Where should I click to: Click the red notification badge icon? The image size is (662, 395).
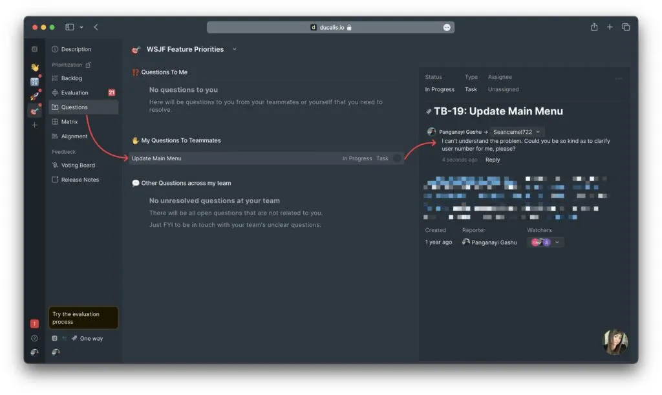[34, 323]
